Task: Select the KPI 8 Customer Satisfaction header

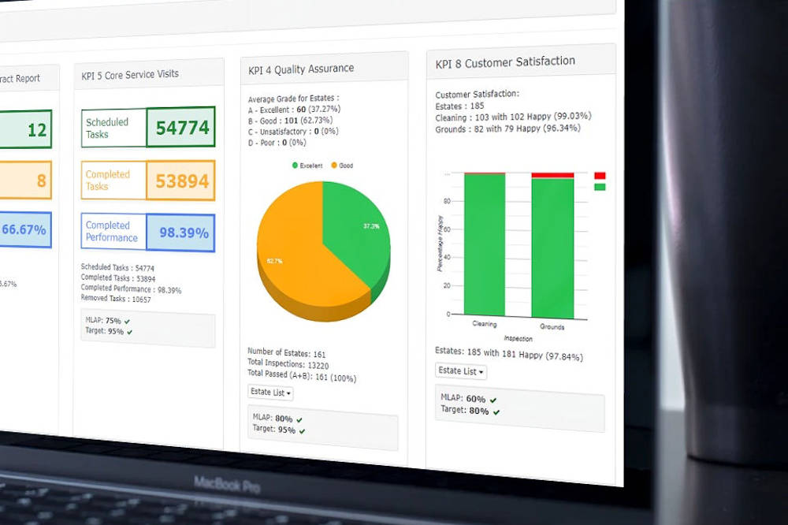Action: [x=505, y=61]
